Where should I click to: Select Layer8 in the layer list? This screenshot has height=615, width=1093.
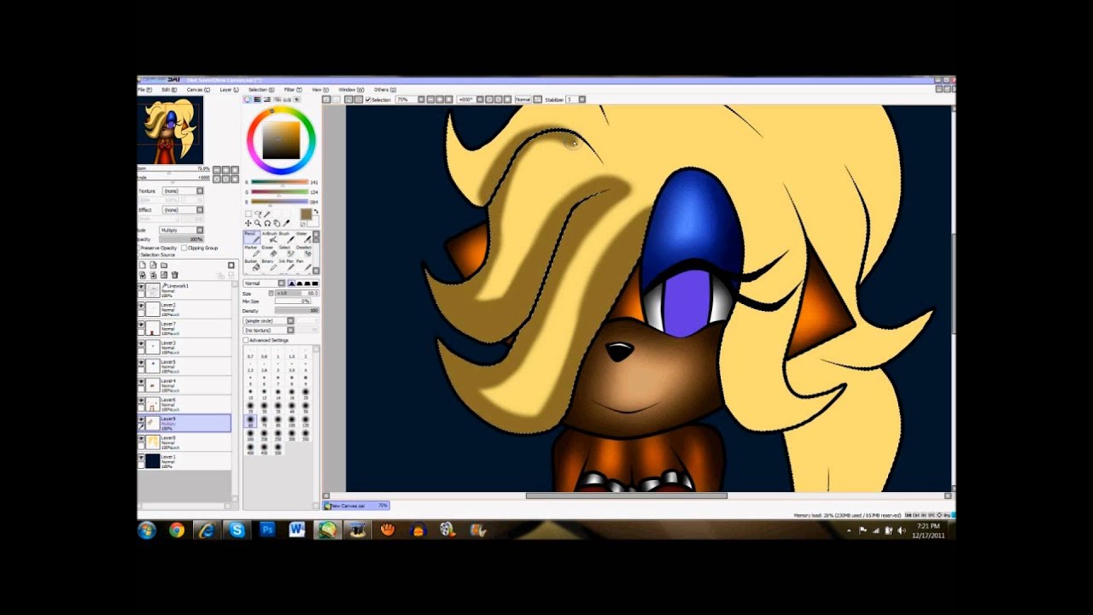coord(184,442)
